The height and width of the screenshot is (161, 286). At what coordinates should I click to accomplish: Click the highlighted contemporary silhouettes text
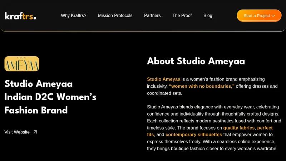[194, 135]
